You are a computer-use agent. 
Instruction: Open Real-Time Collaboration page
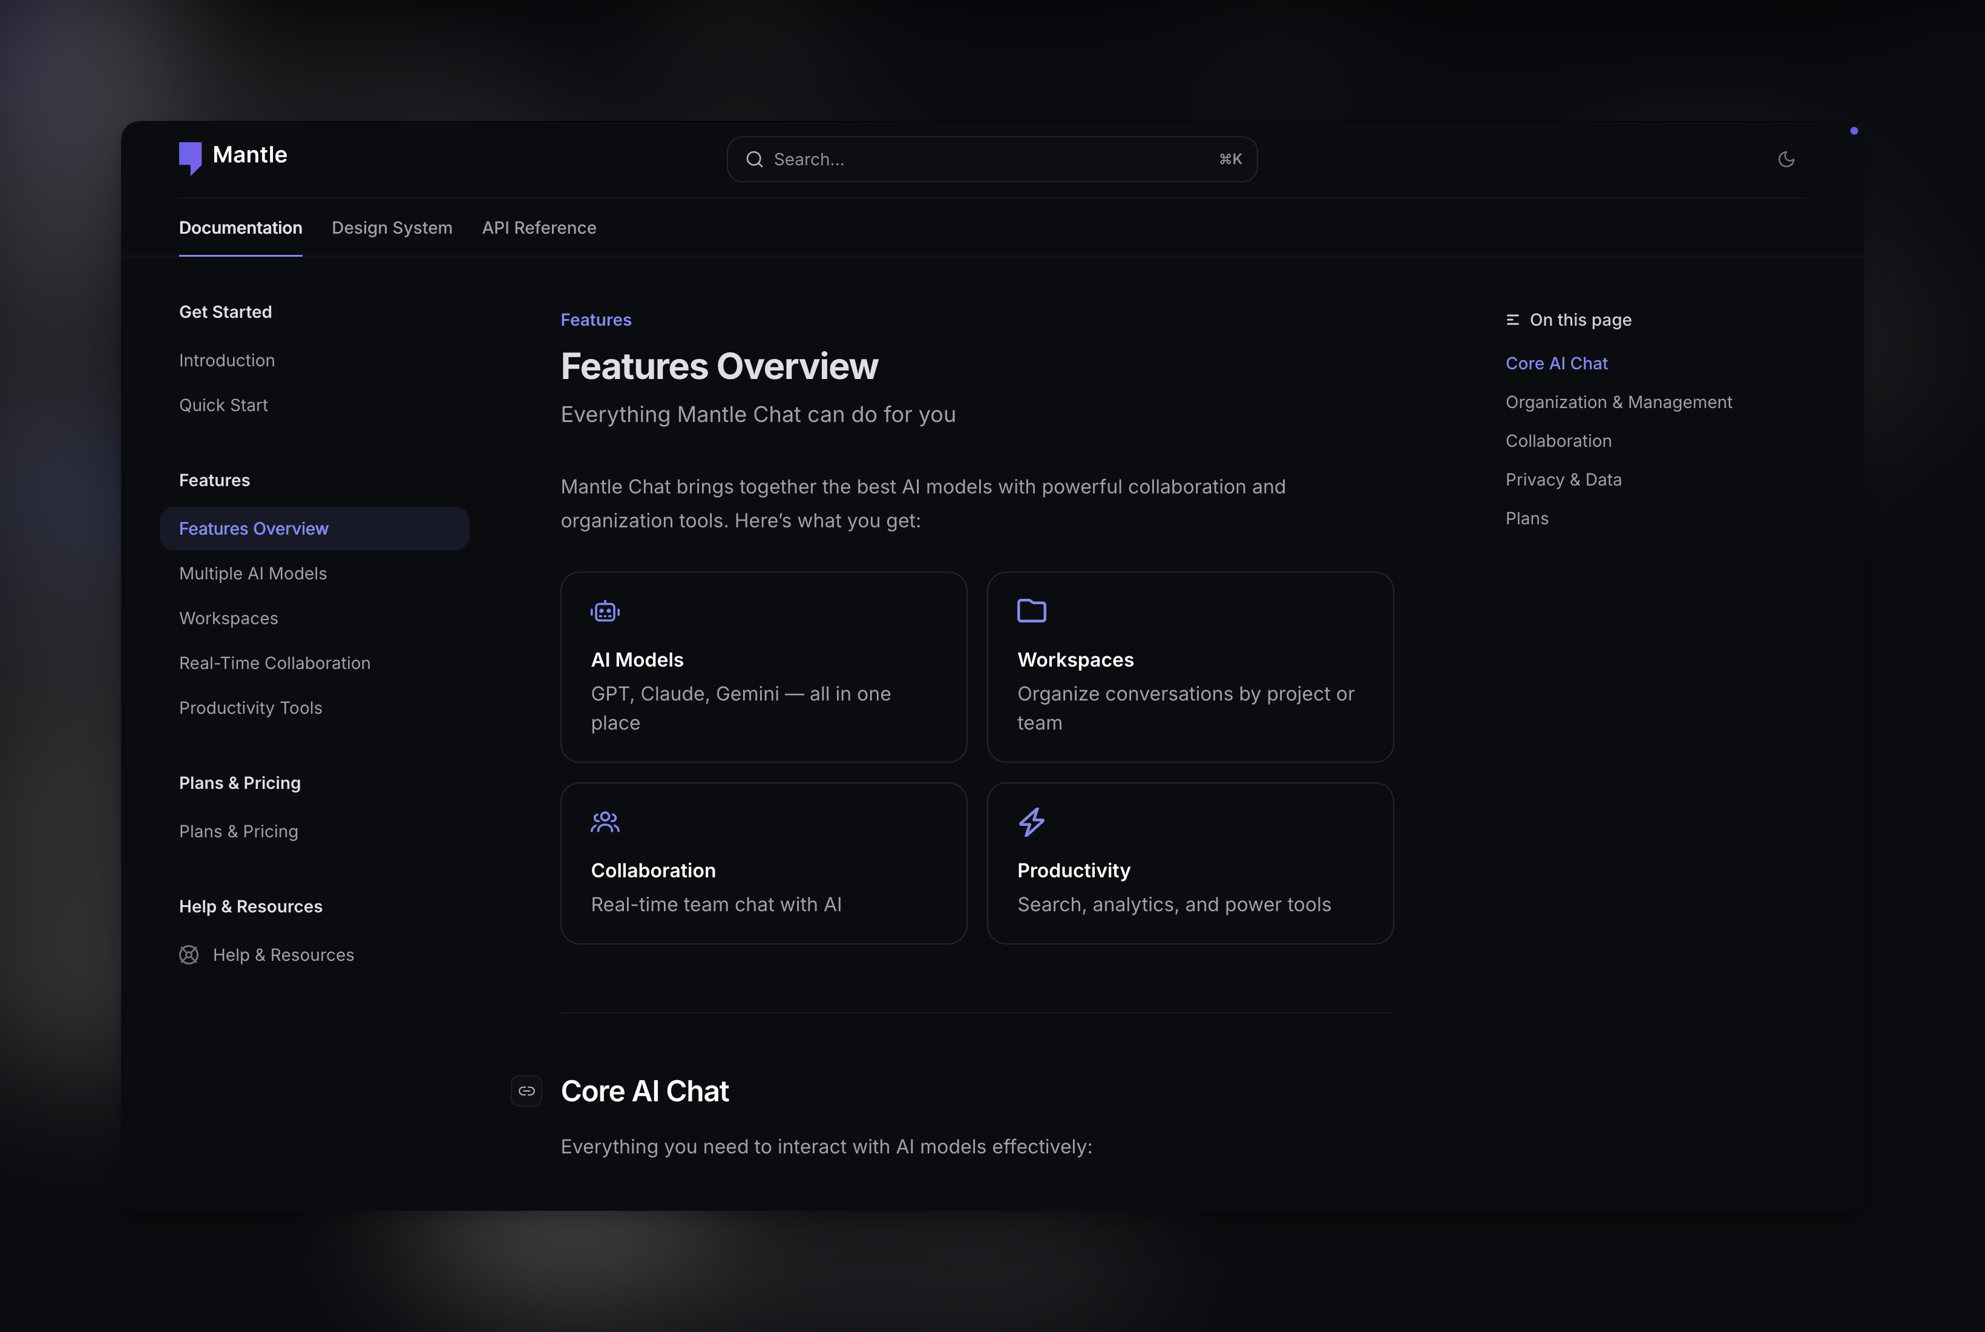(275, 662)
